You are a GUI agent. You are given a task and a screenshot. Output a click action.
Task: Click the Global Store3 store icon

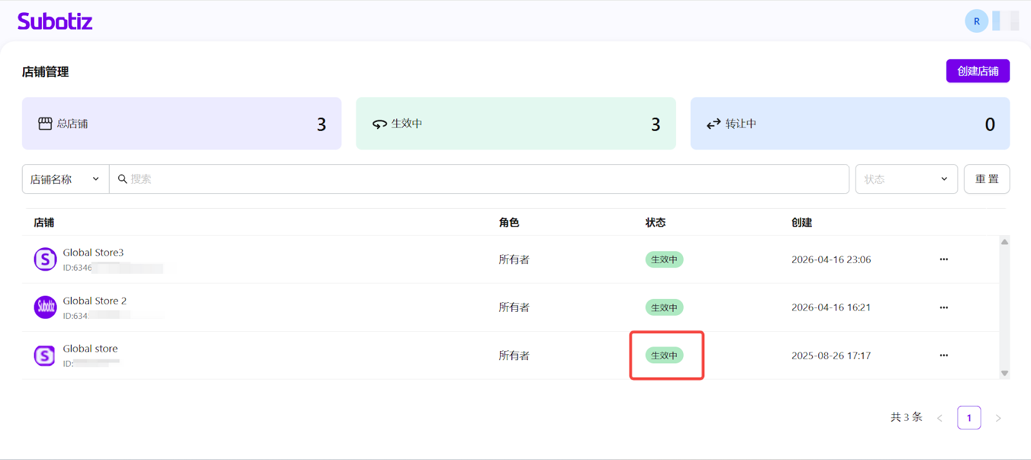[45, 259]
